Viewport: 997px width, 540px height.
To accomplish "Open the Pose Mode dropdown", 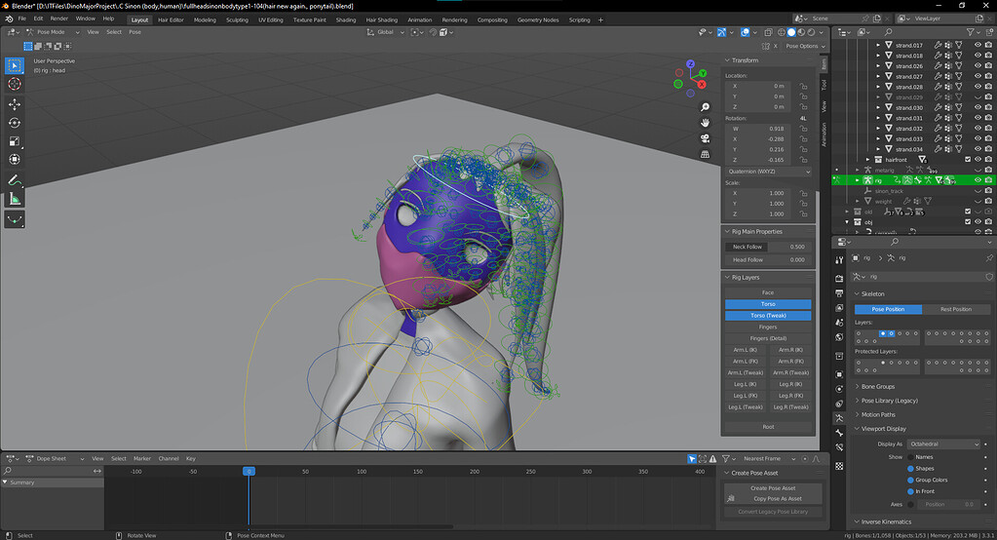I will (52, 32).
